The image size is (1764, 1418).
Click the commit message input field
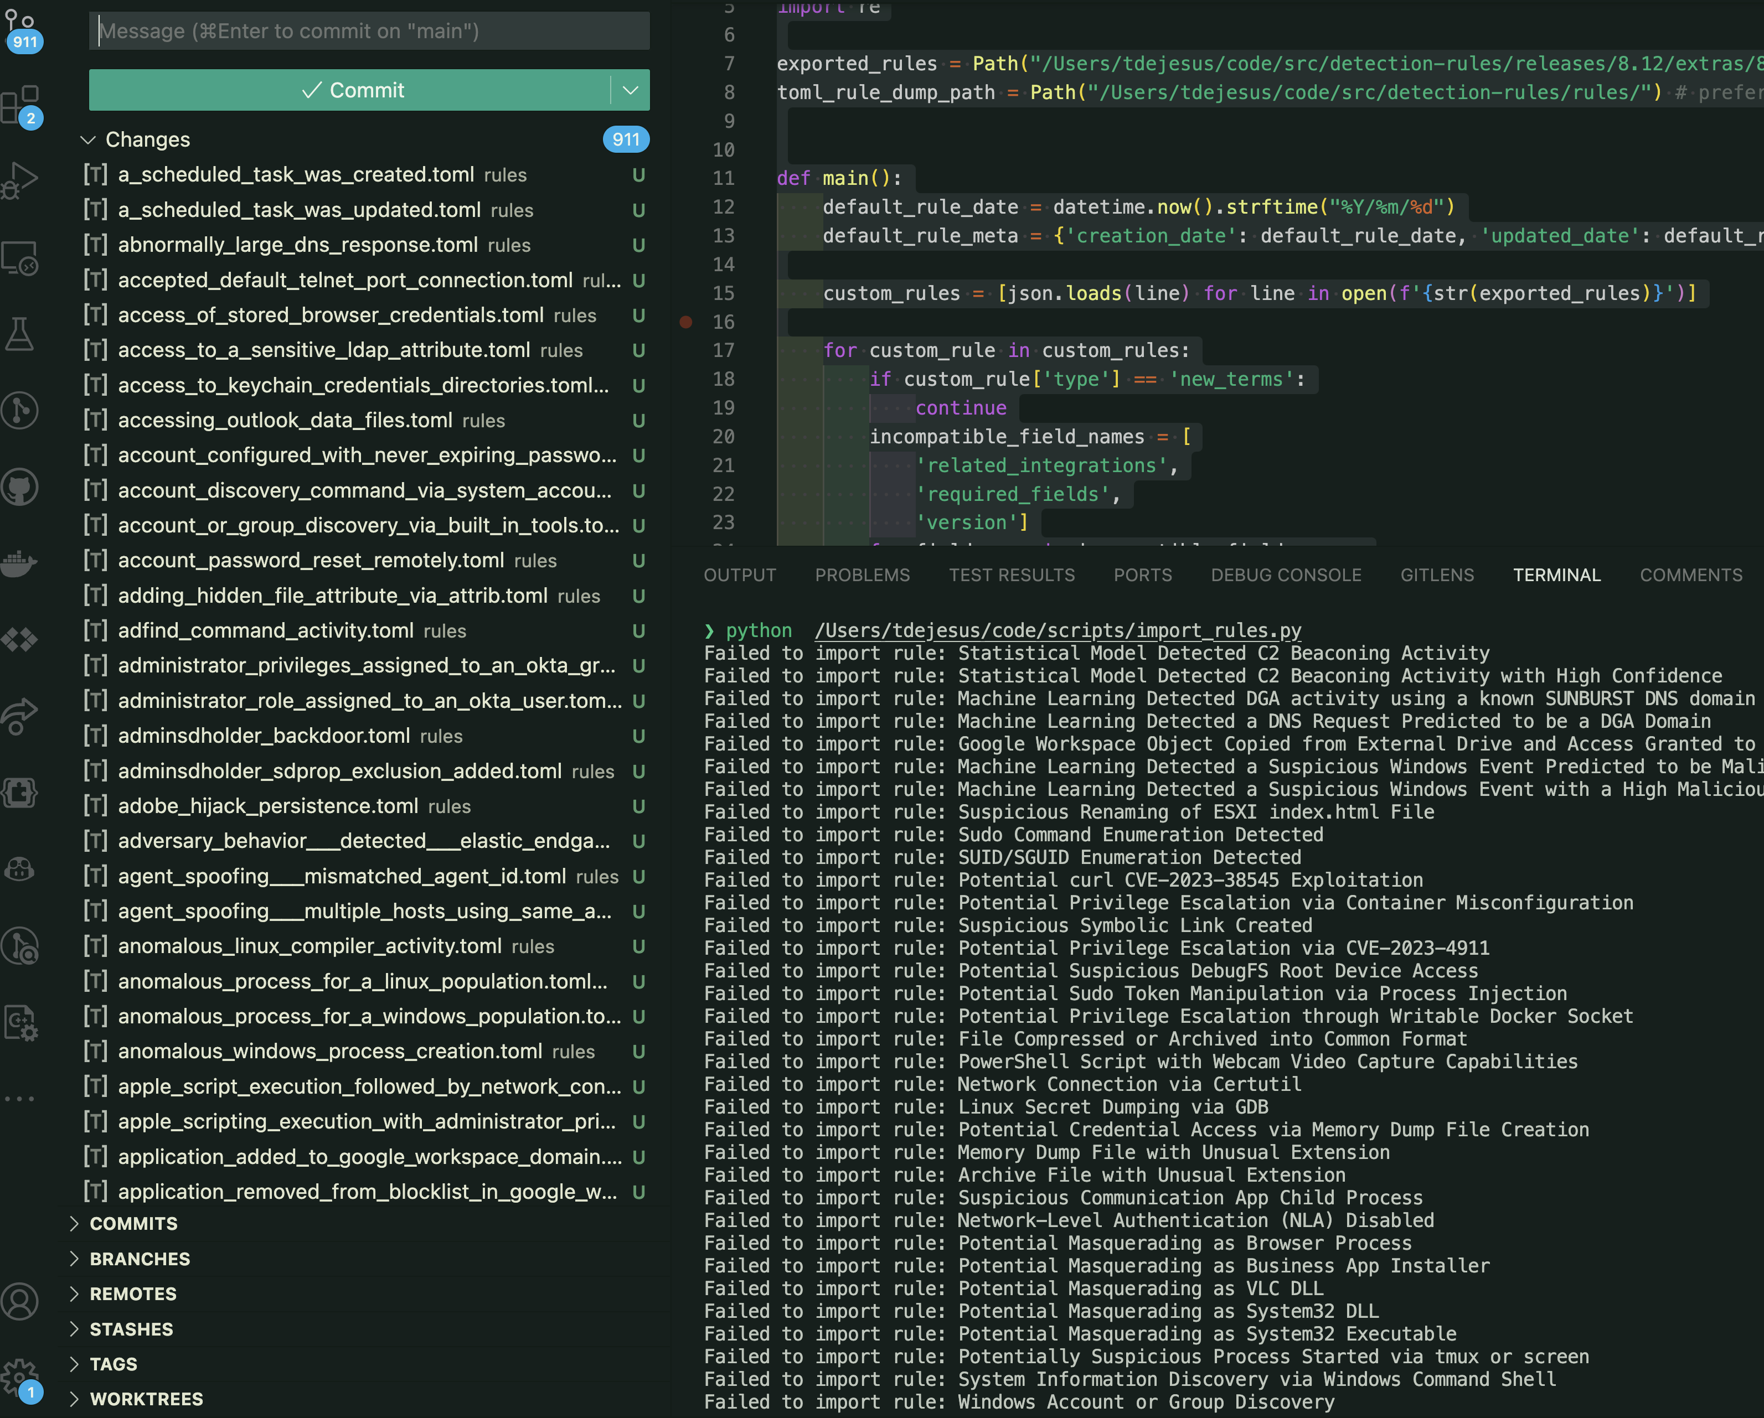tap(368, 31)
